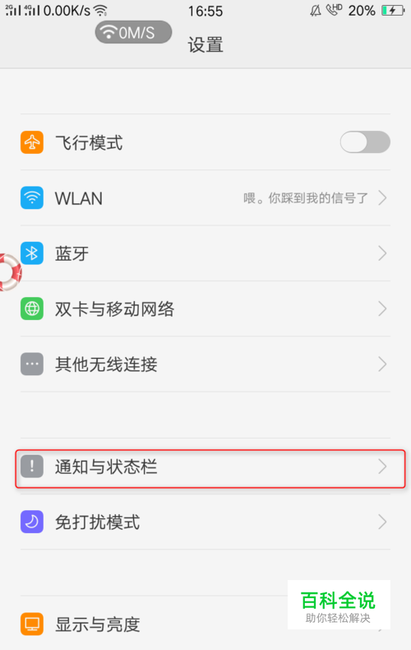Tap the green globe mobile network icon
Screen dimensions: 411x650
(32, 309)
